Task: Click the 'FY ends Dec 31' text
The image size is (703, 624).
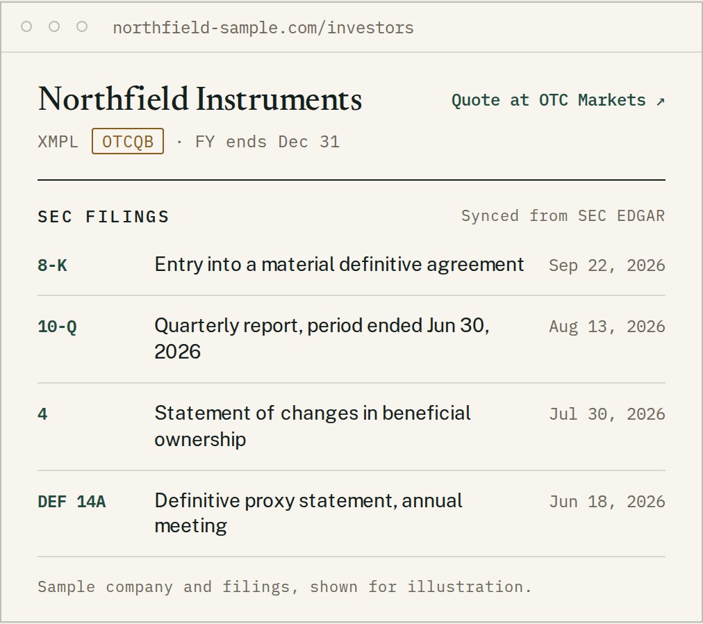Action: [267, 142]
